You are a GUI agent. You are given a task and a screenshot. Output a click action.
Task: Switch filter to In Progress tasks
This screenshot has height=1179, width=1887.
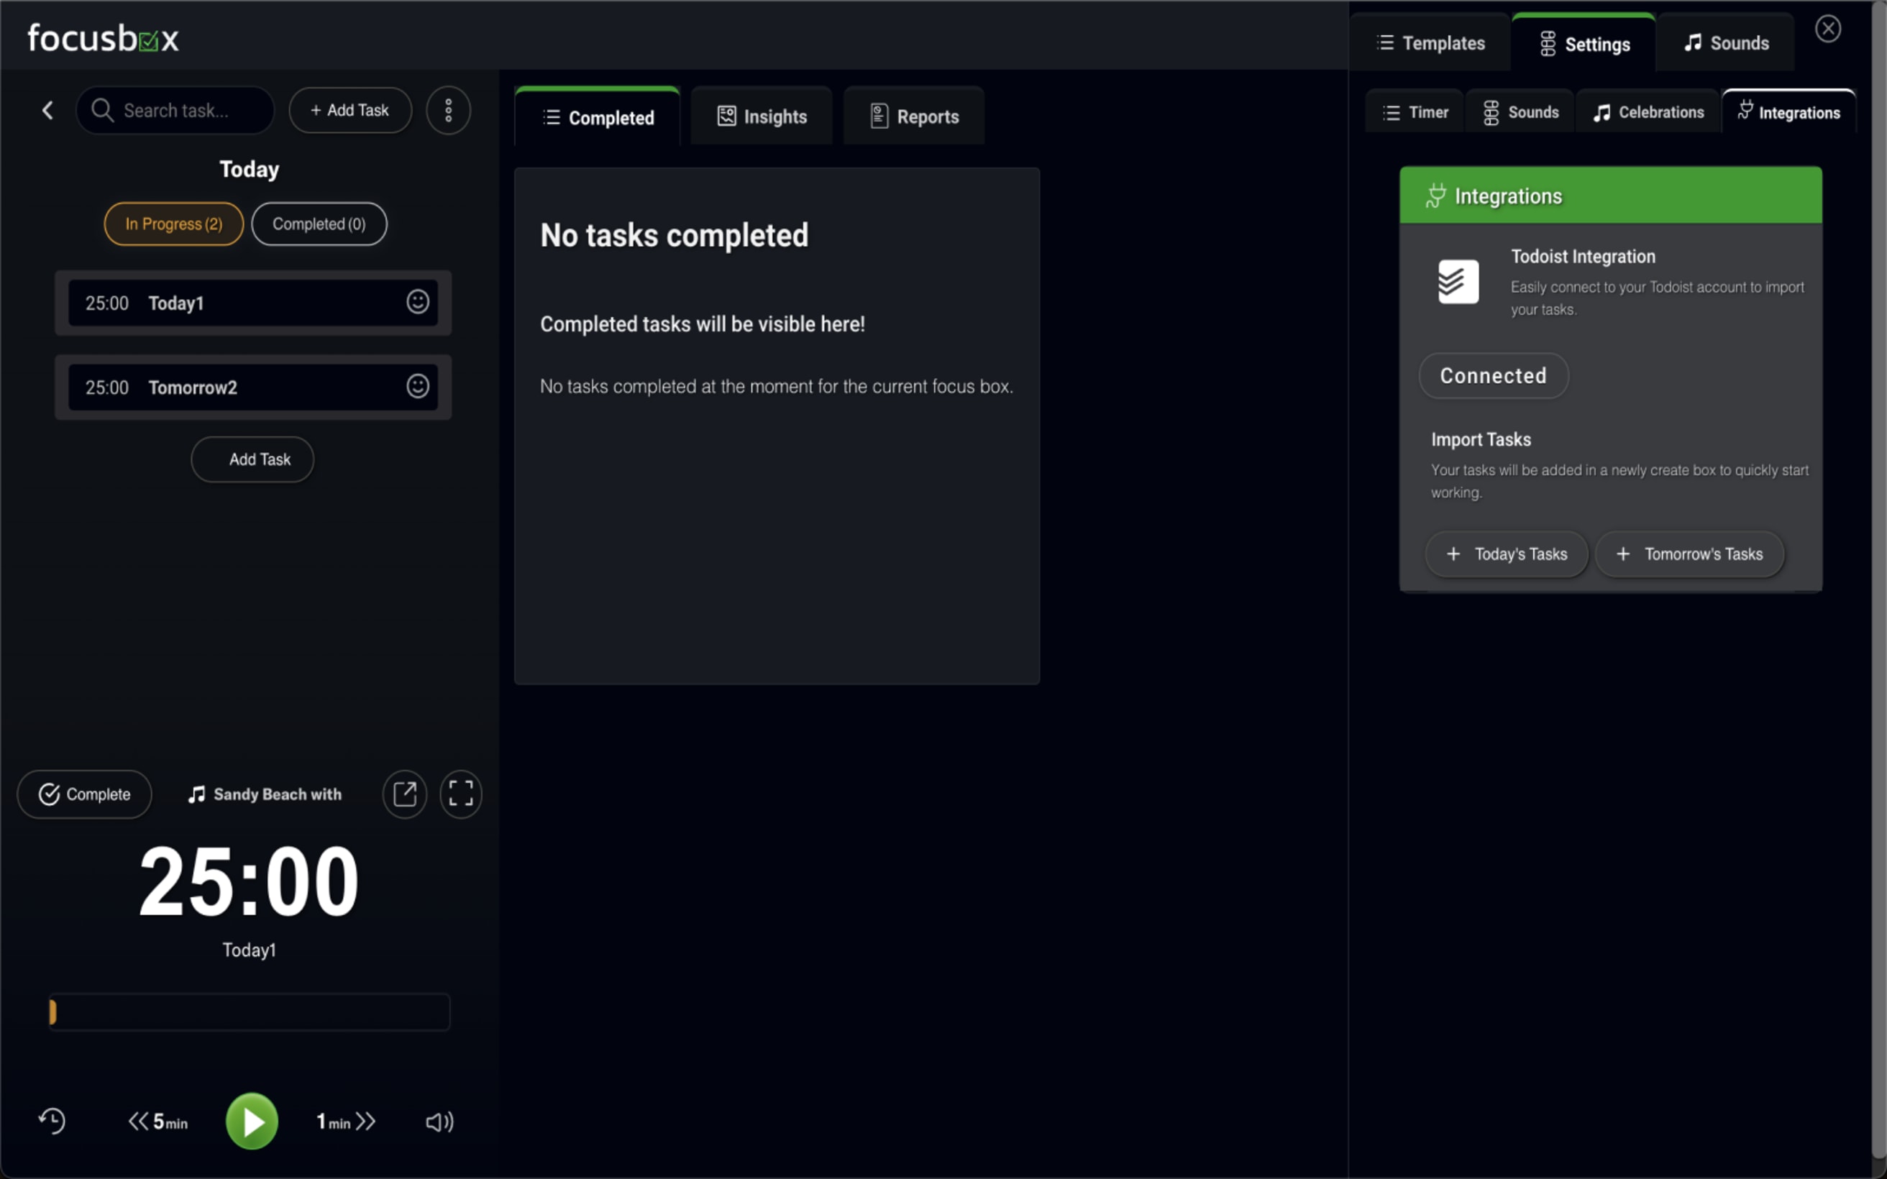[173, 224]
